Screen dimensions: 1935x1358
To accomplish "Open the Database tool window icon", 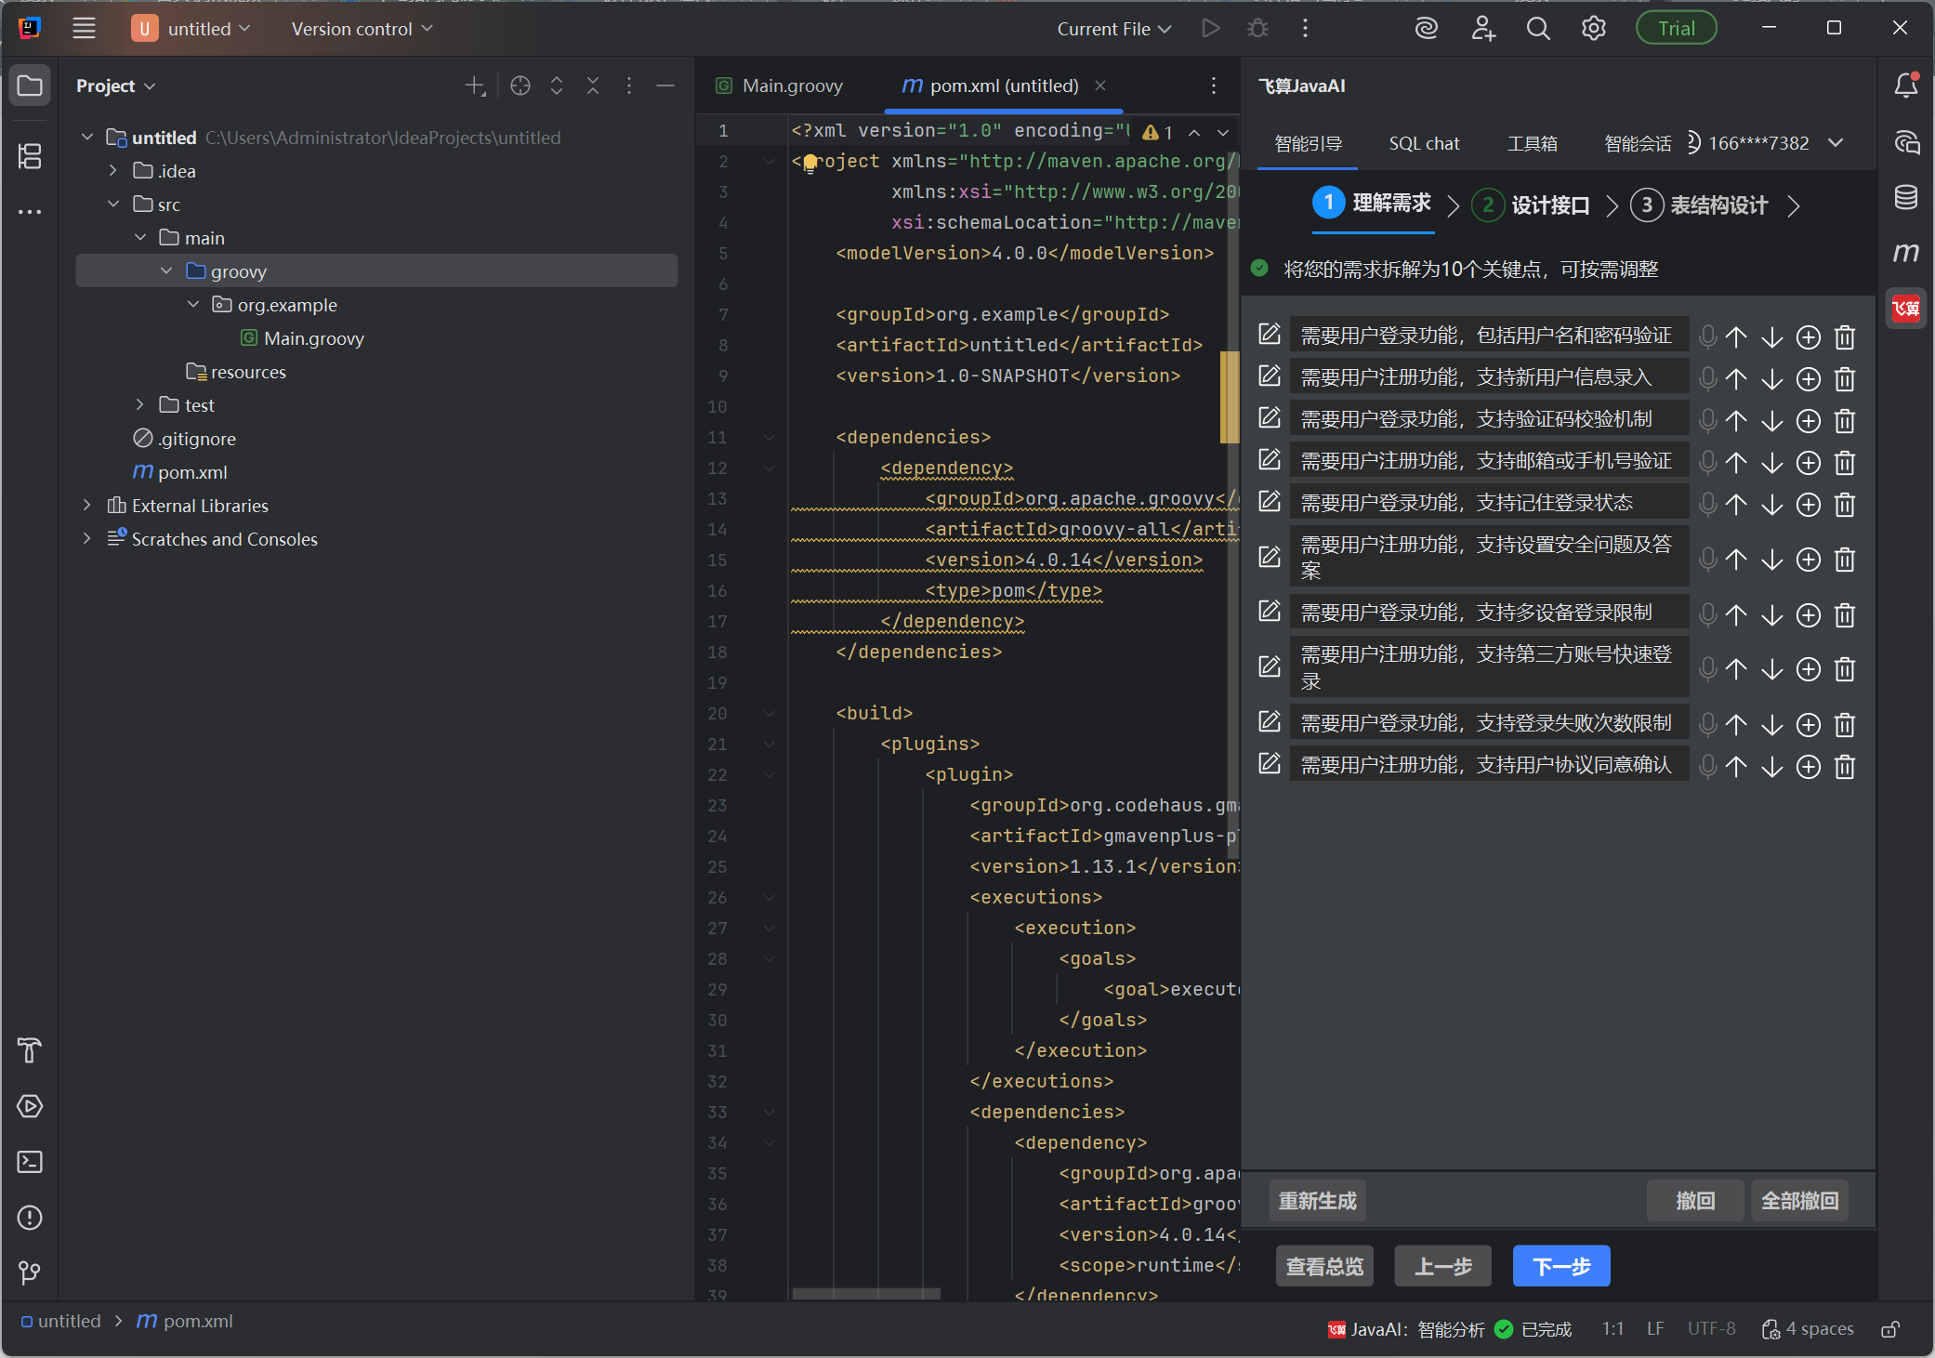I will click(1905, 197).
